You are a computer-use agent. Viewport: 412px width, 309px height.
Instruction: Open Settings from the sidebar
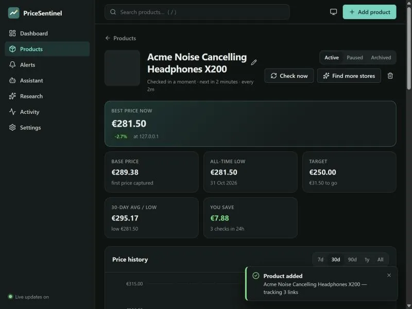tap(47, 128)
